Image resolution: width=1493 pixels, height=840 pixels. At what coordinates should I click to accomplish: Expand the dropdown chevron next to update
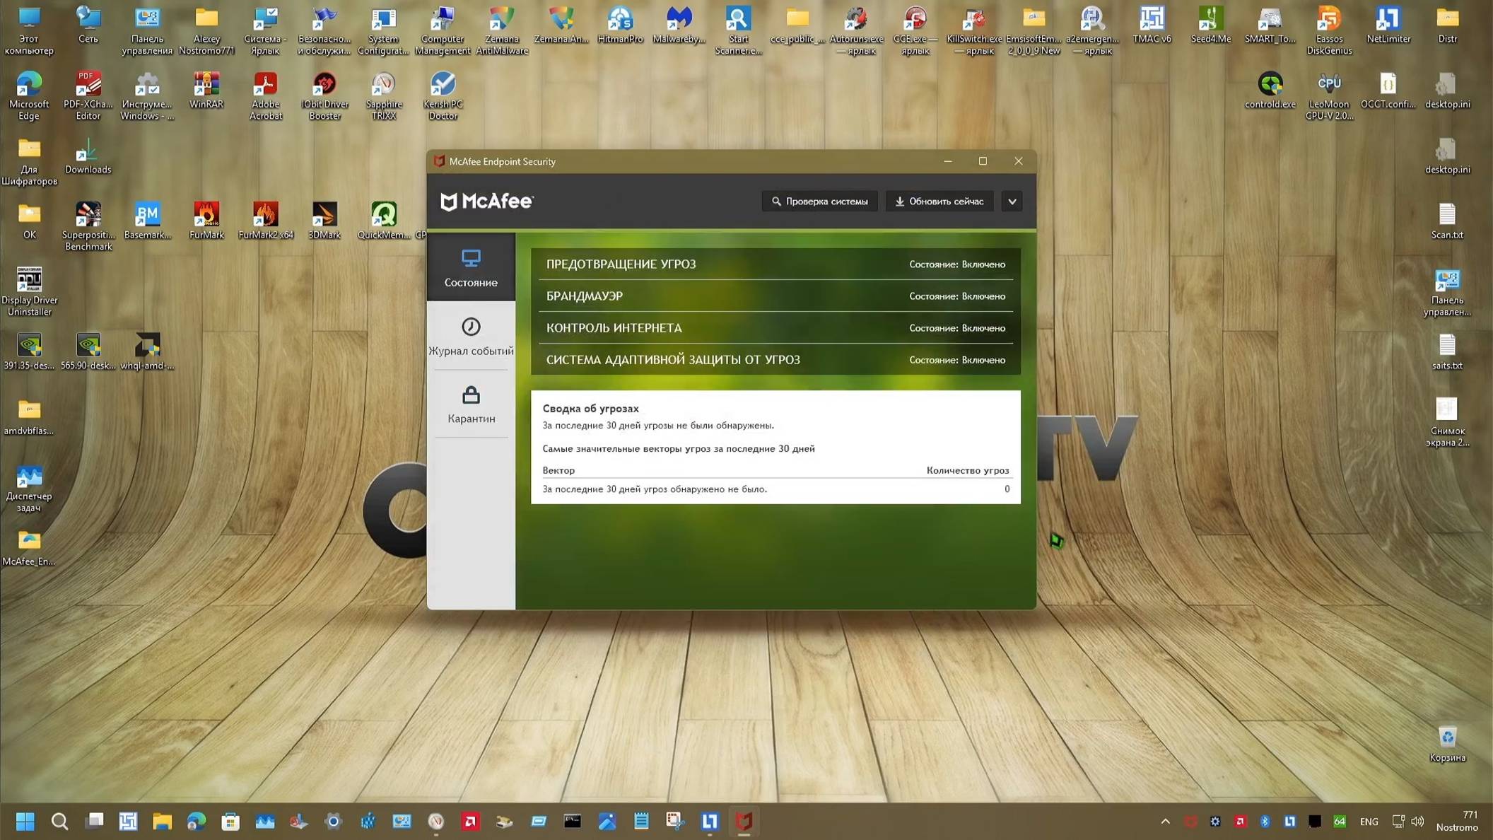(1012, 202)
